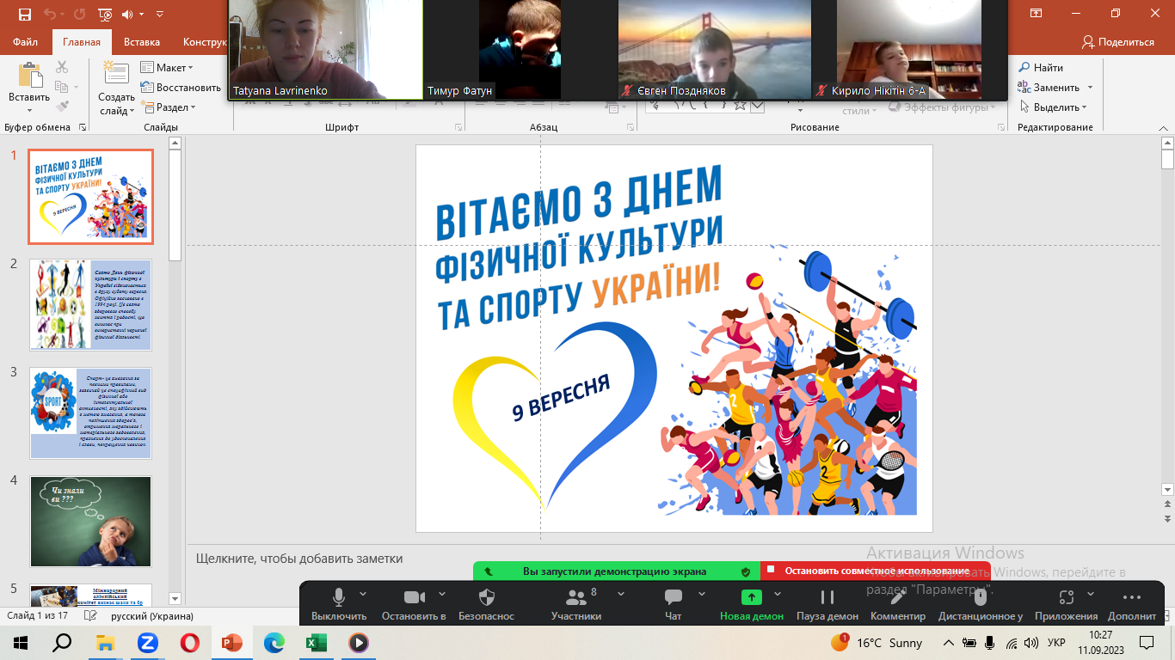Open notification center icon in system tray
This screenshot has height=660, width=1175.
(x=1147, y=642)
